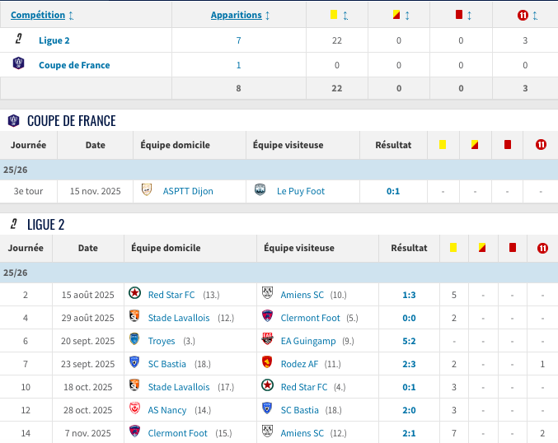Open the Ligue 2 competition link
The height and width of the screenshot is (443, 558).
pyautogui.click(x=54, y=40)
